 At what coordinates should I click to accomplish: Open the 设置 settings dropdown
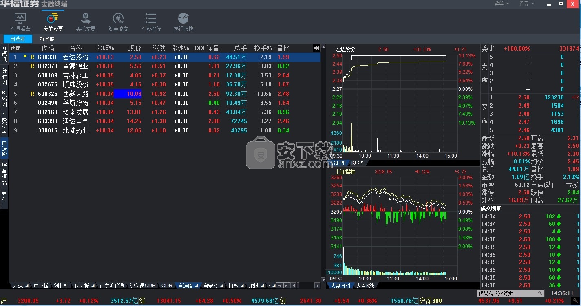[x=527, y=4]
